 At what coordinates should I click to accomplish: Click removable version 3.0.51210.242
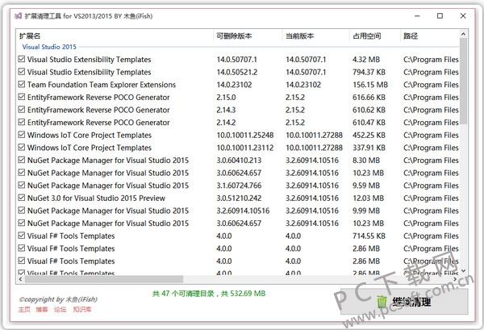(239, 198)
